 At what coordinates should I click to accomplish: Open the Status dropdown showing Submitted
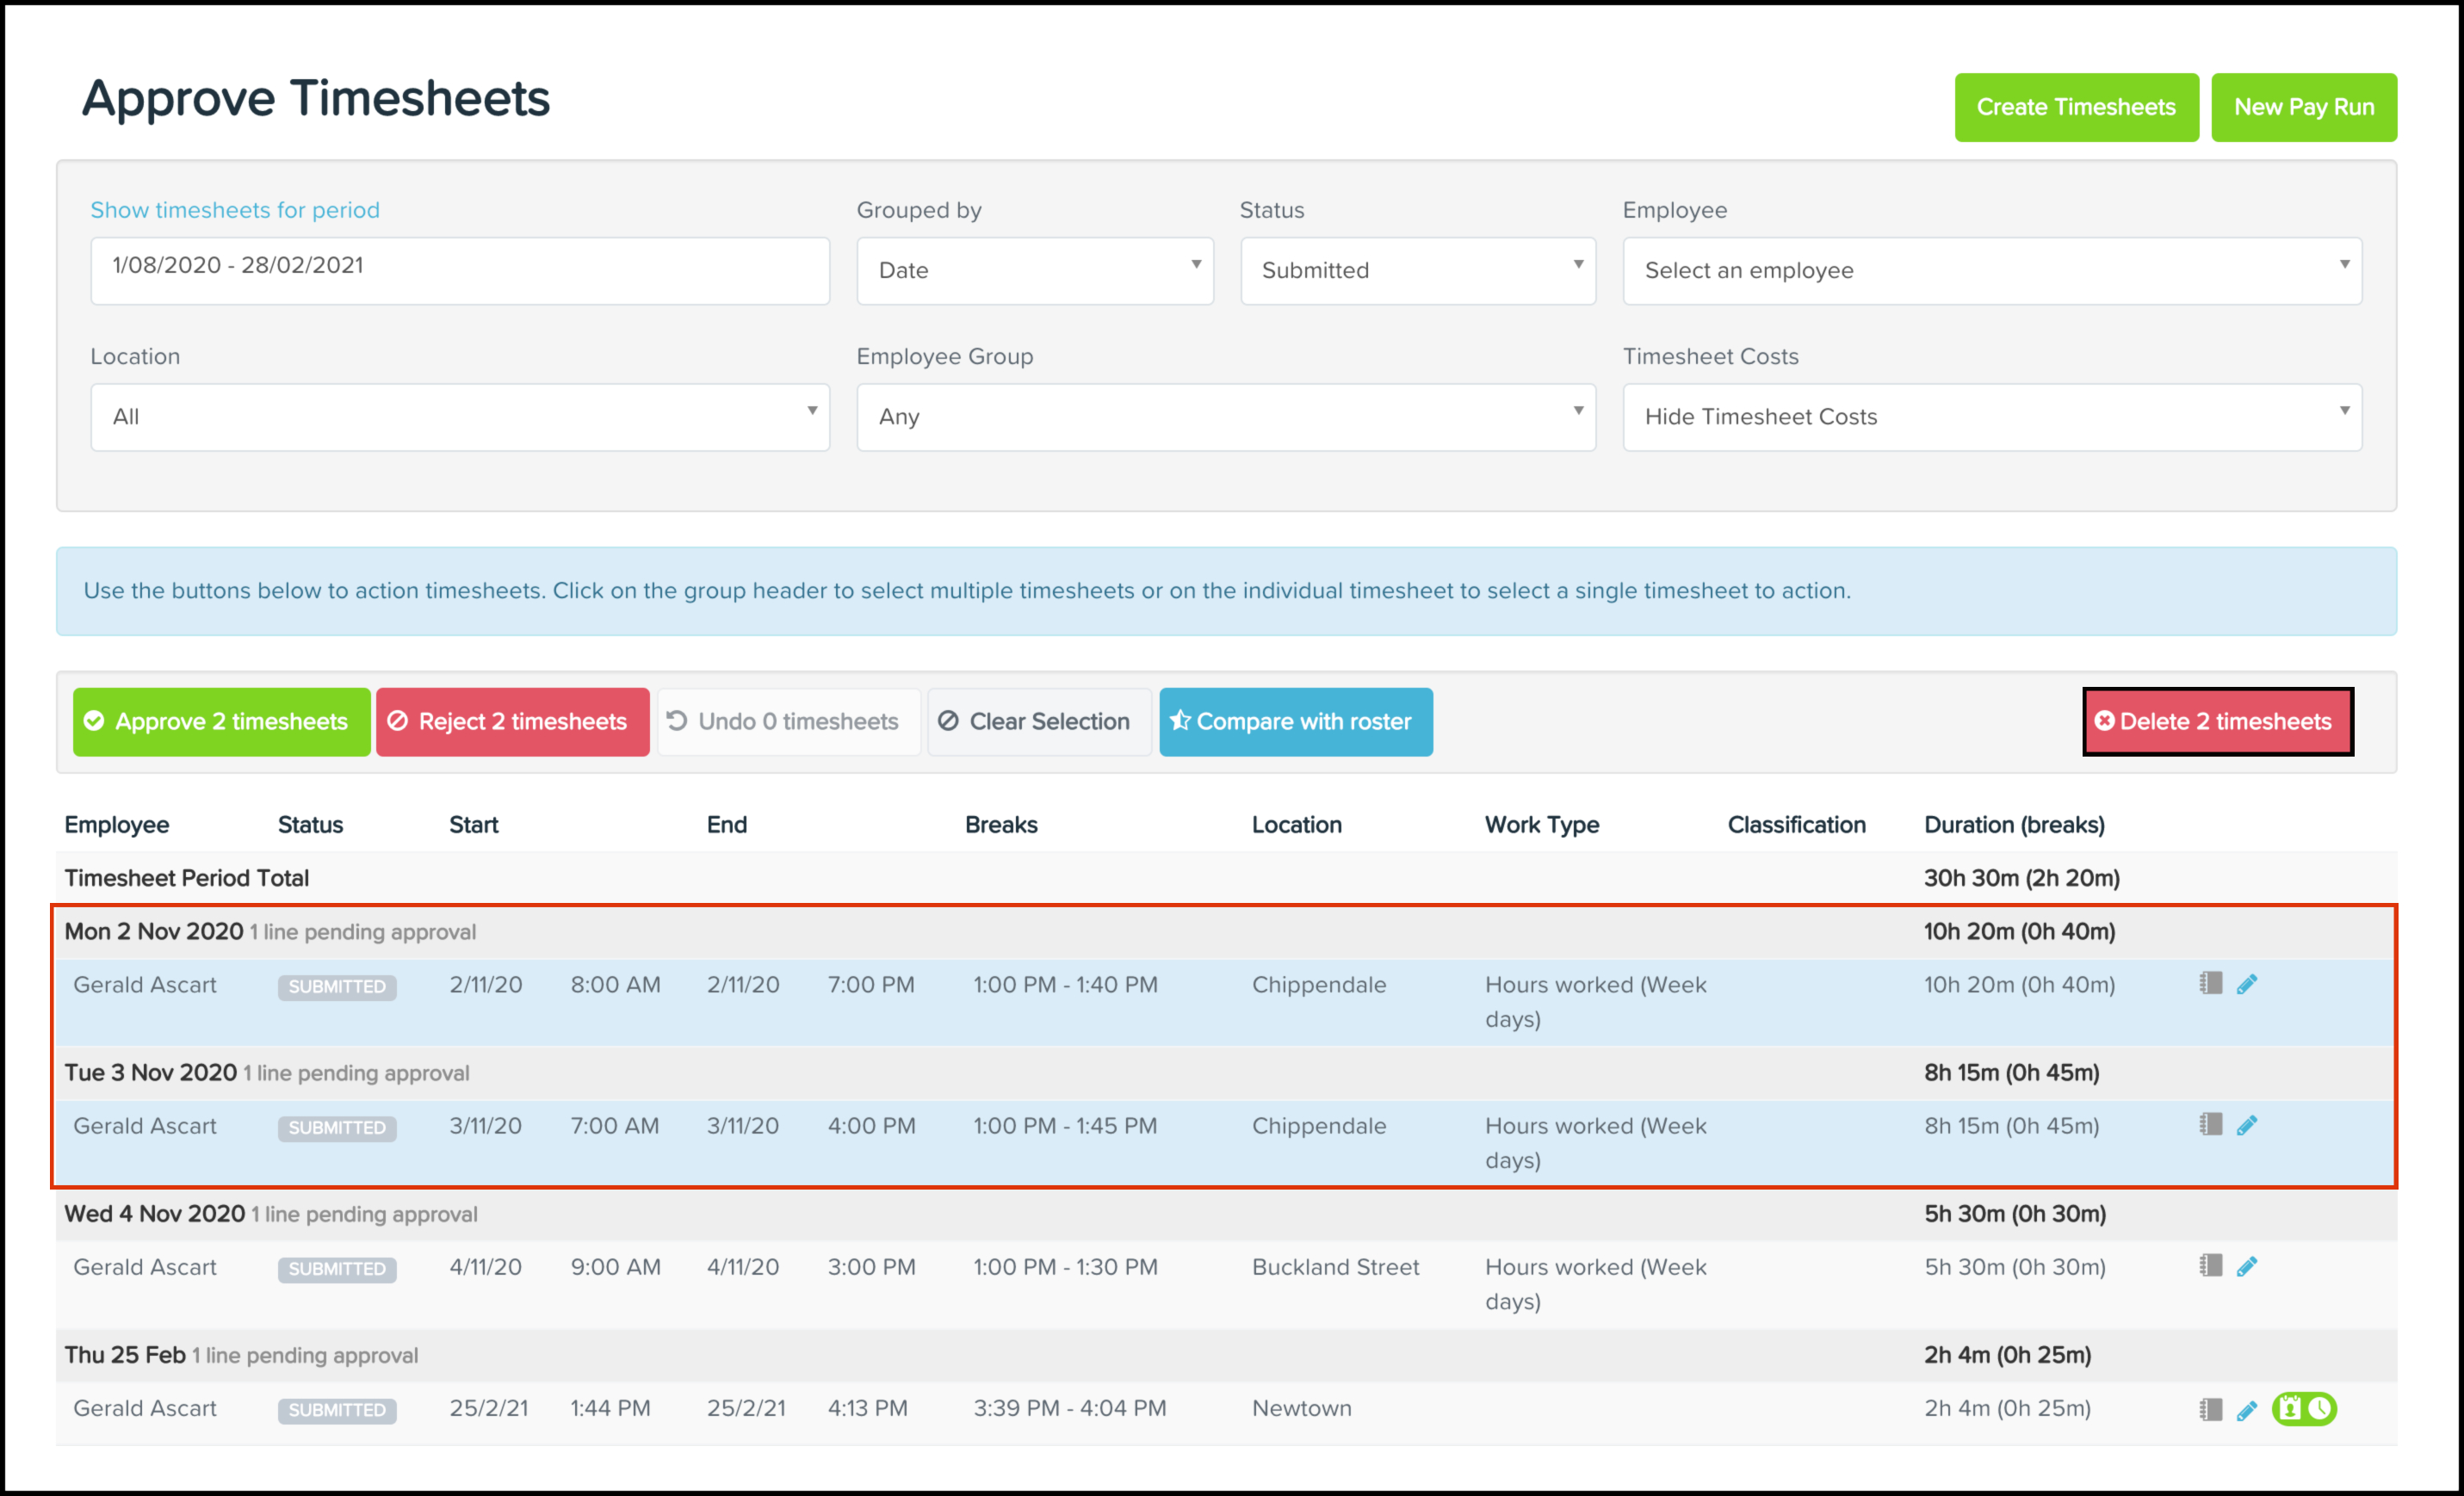(1417, 270)
